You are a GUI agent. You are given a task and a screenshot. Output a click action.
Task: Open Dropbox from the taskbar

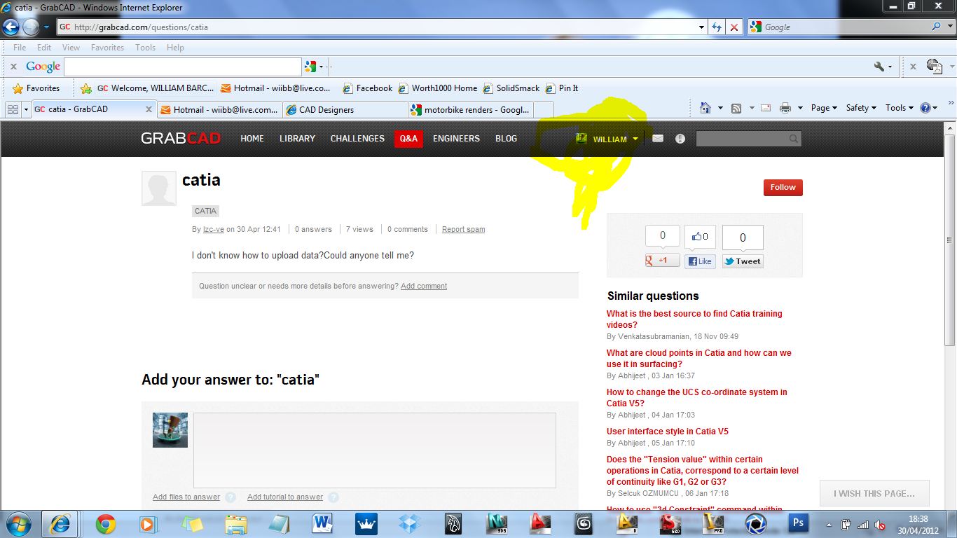[409, 523]
